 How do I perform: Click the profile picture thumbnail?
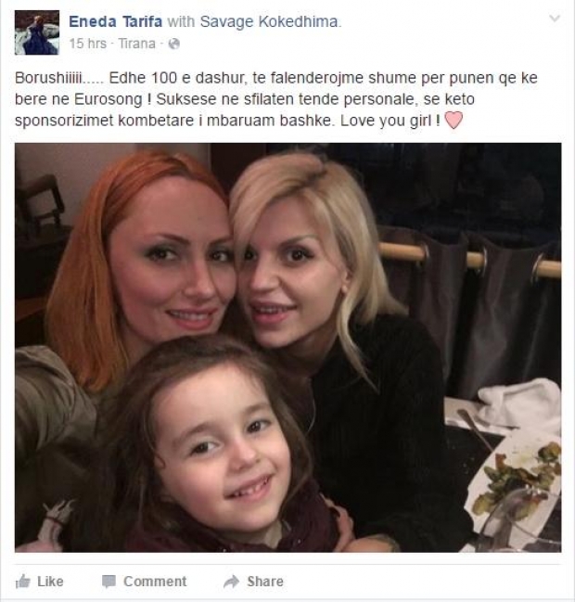pyautogui.click(x=37, y=32)
